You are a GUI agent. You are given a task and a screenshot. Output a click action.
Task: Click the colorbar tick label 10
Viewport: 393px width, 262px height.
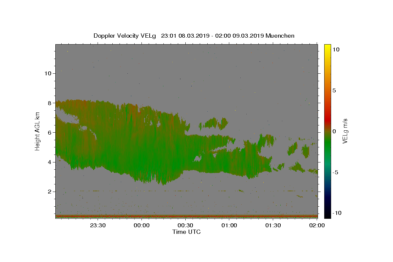(x=336, y=49)
